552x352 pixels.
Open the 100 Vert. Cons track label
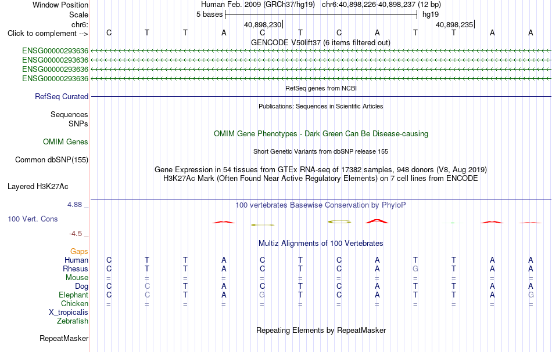pyautogui.click(x=33, y=219)
